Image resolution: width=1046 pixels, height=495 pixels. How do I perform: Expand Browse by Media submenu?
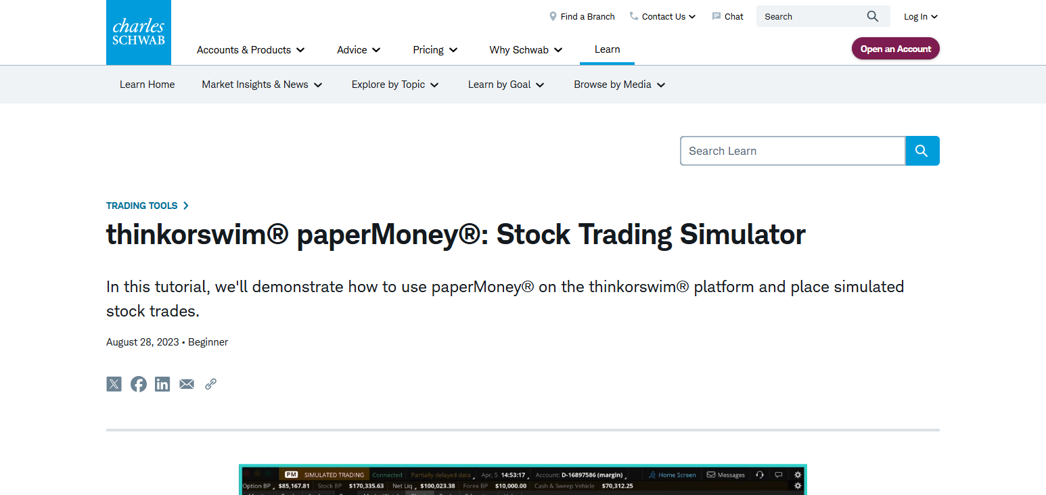tap(620, 85)
